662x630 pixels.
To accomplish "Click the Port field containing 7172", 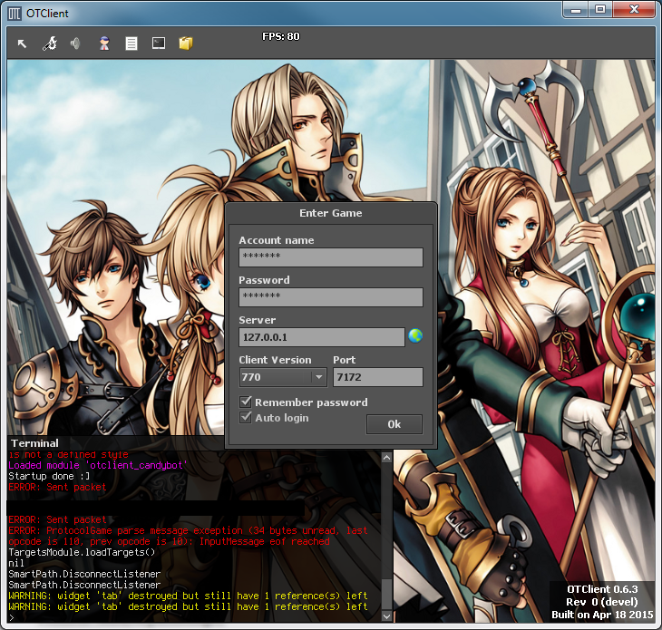I will [x=378, y=377].
